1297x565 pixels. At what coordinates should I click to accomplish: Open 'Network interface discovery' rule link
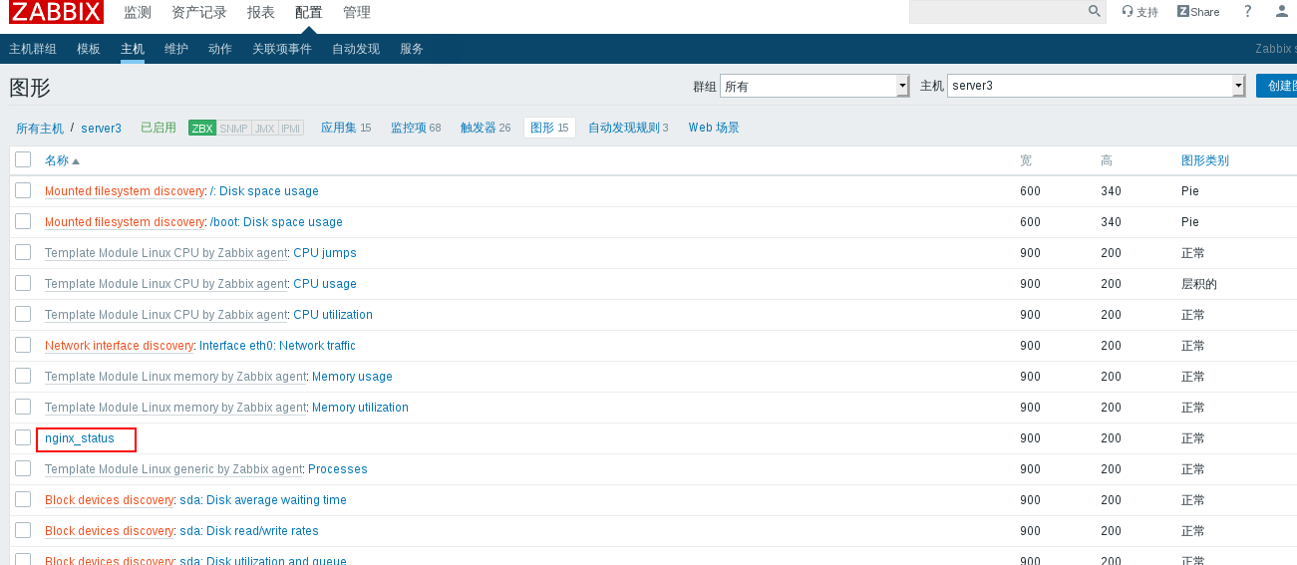119,346
